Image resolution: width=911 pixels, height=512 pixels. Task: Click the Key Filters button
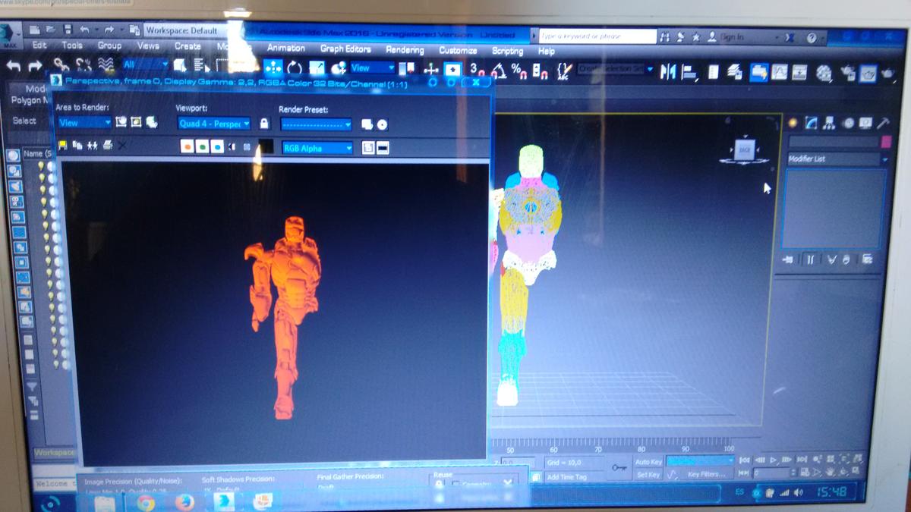click(x=705, y=475)
